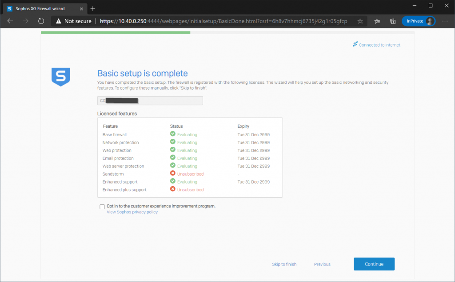Click the redacted serial number field
Viewport: 455px width, 282px height.
[x=150, y=101]
